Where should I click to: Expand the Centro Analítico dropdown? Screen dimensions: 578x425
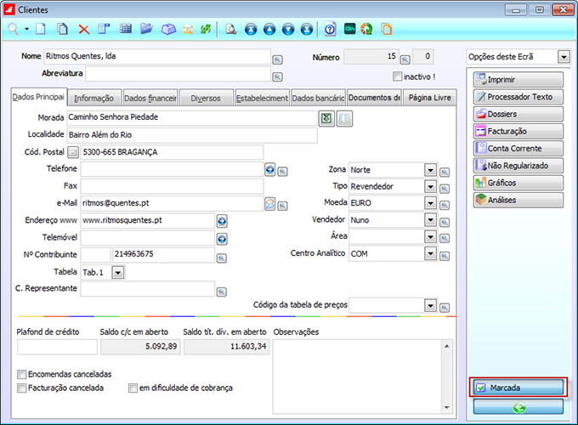(x=430, y=253)
